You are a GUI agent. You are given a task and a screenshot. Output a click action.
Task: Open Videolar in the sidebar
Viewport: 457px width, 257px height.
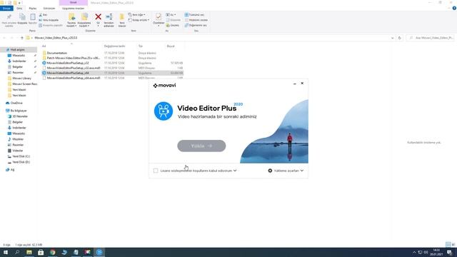pos(17,151)
